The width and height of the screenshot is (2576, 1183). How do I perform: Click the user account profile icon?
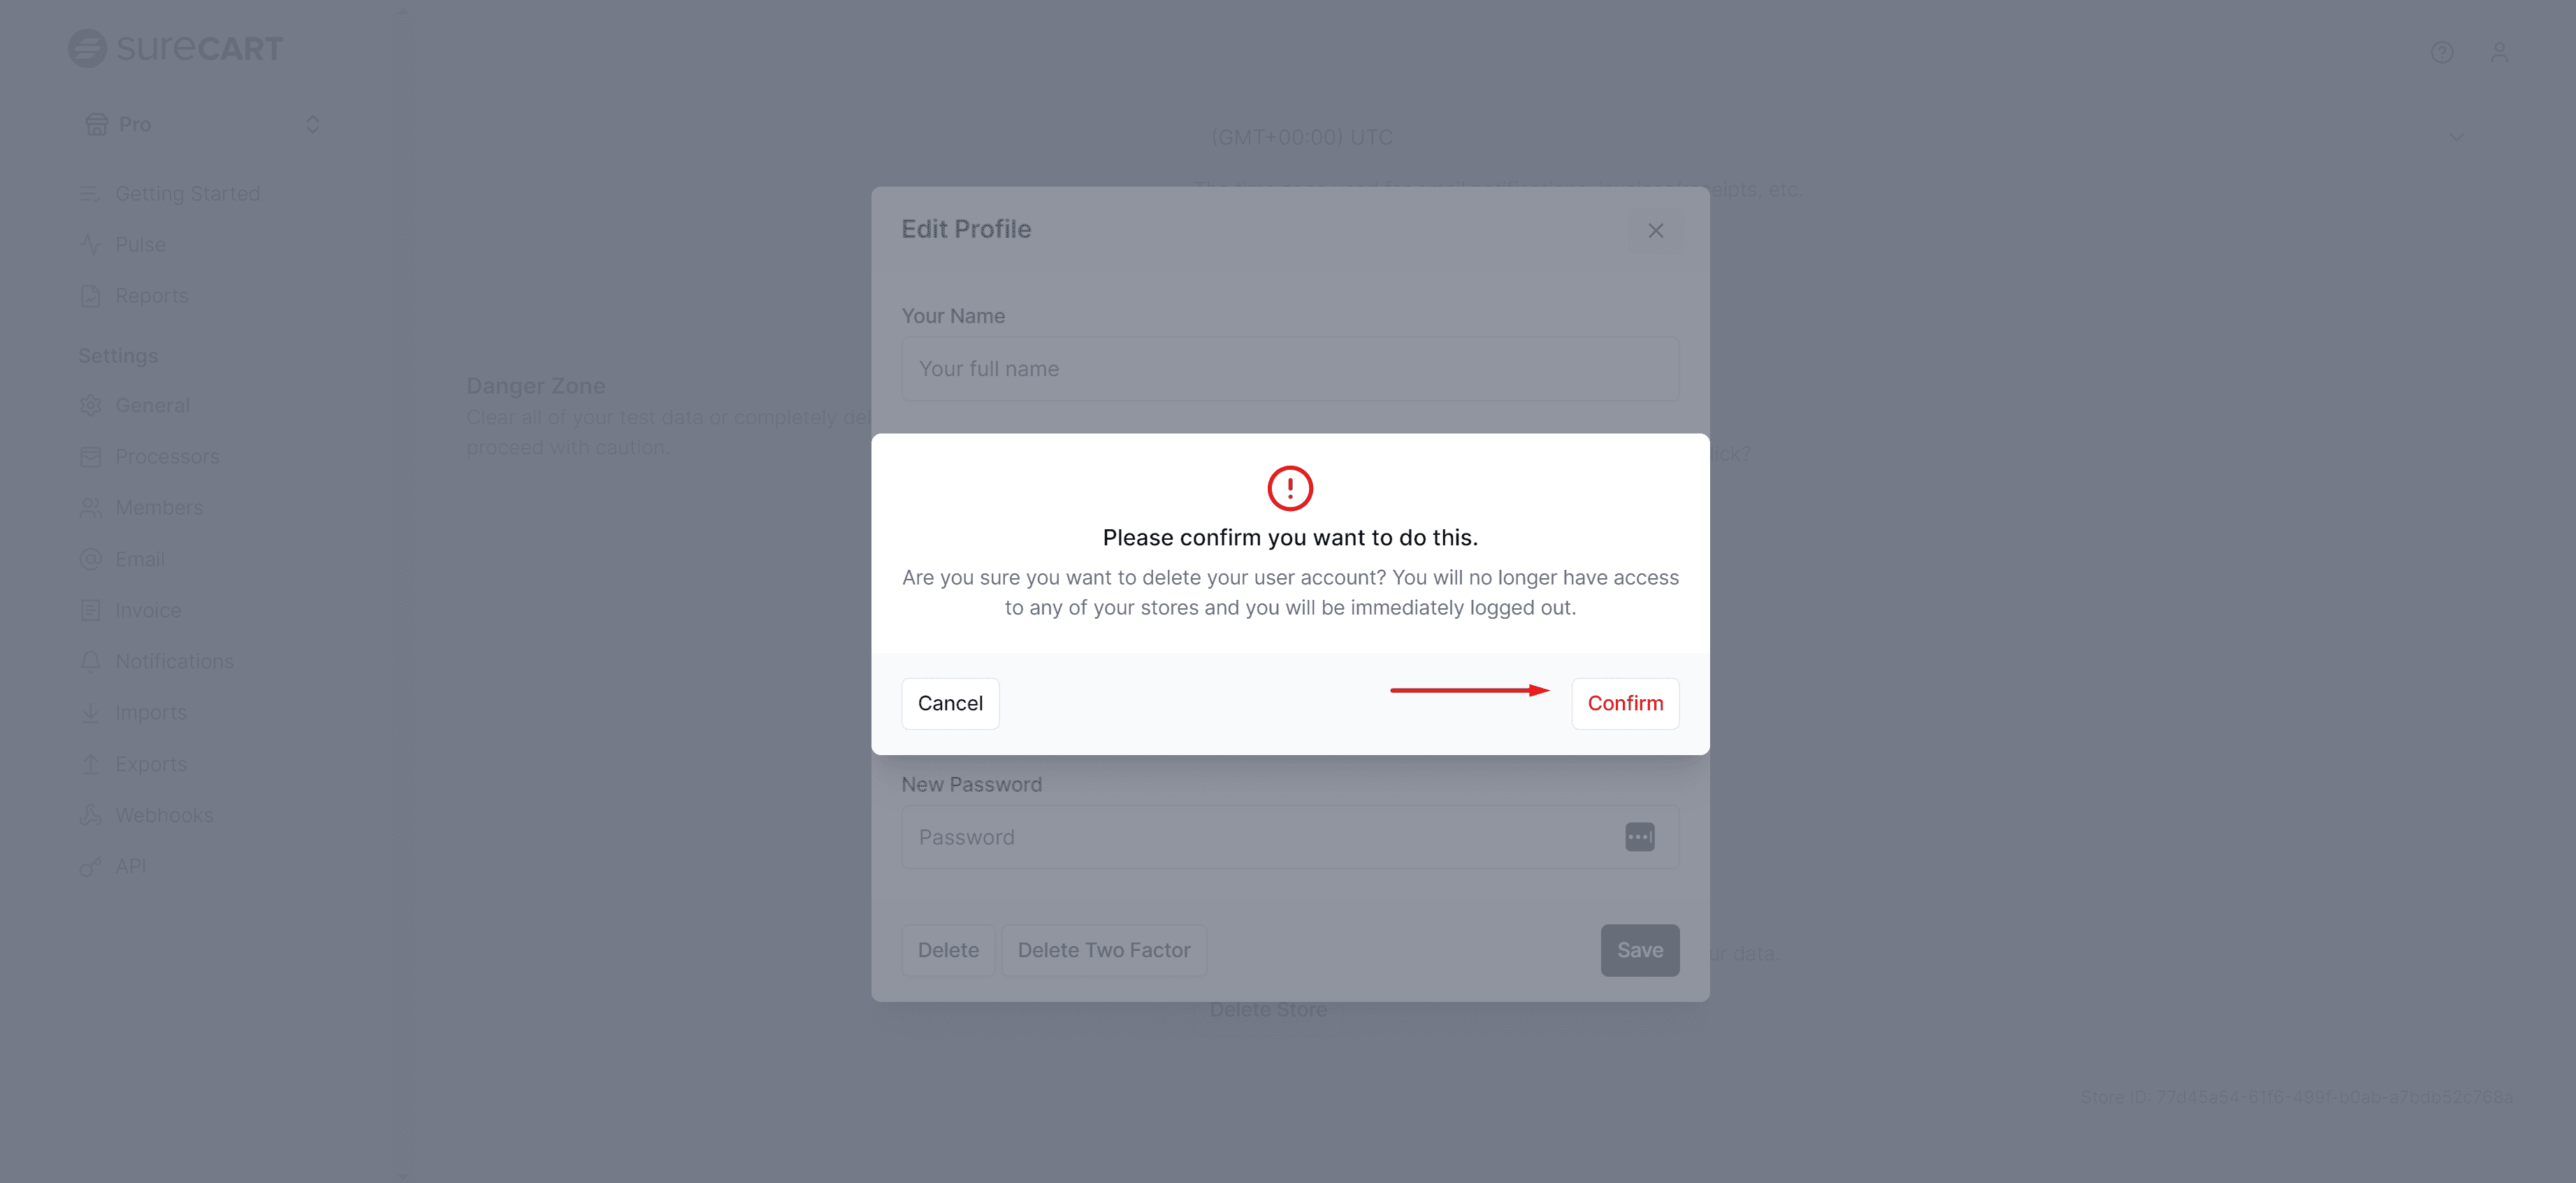coord(2498,52)
